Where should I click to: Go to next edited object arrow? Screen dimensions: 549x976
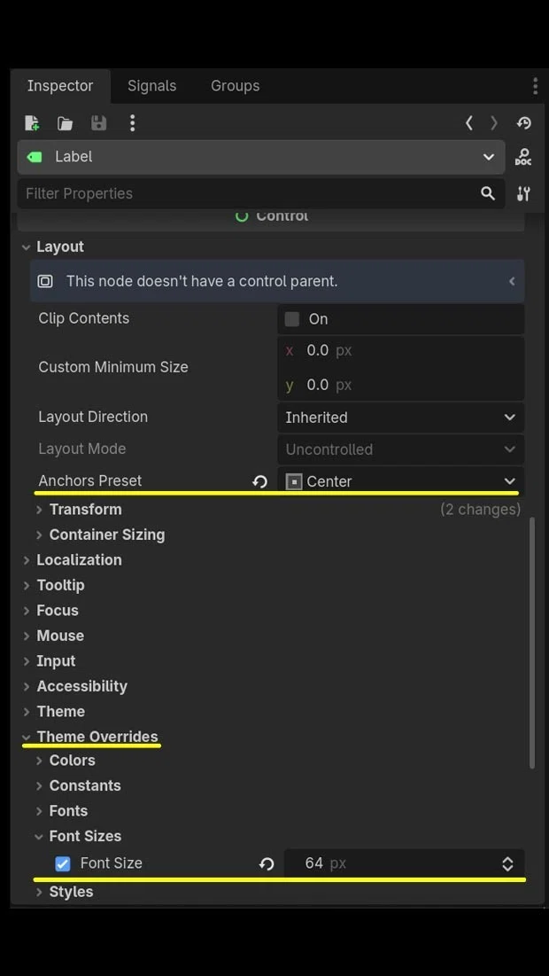494,122
